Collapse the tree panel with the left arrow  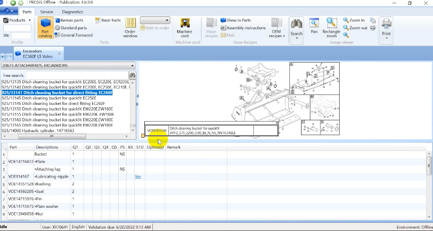137,96
